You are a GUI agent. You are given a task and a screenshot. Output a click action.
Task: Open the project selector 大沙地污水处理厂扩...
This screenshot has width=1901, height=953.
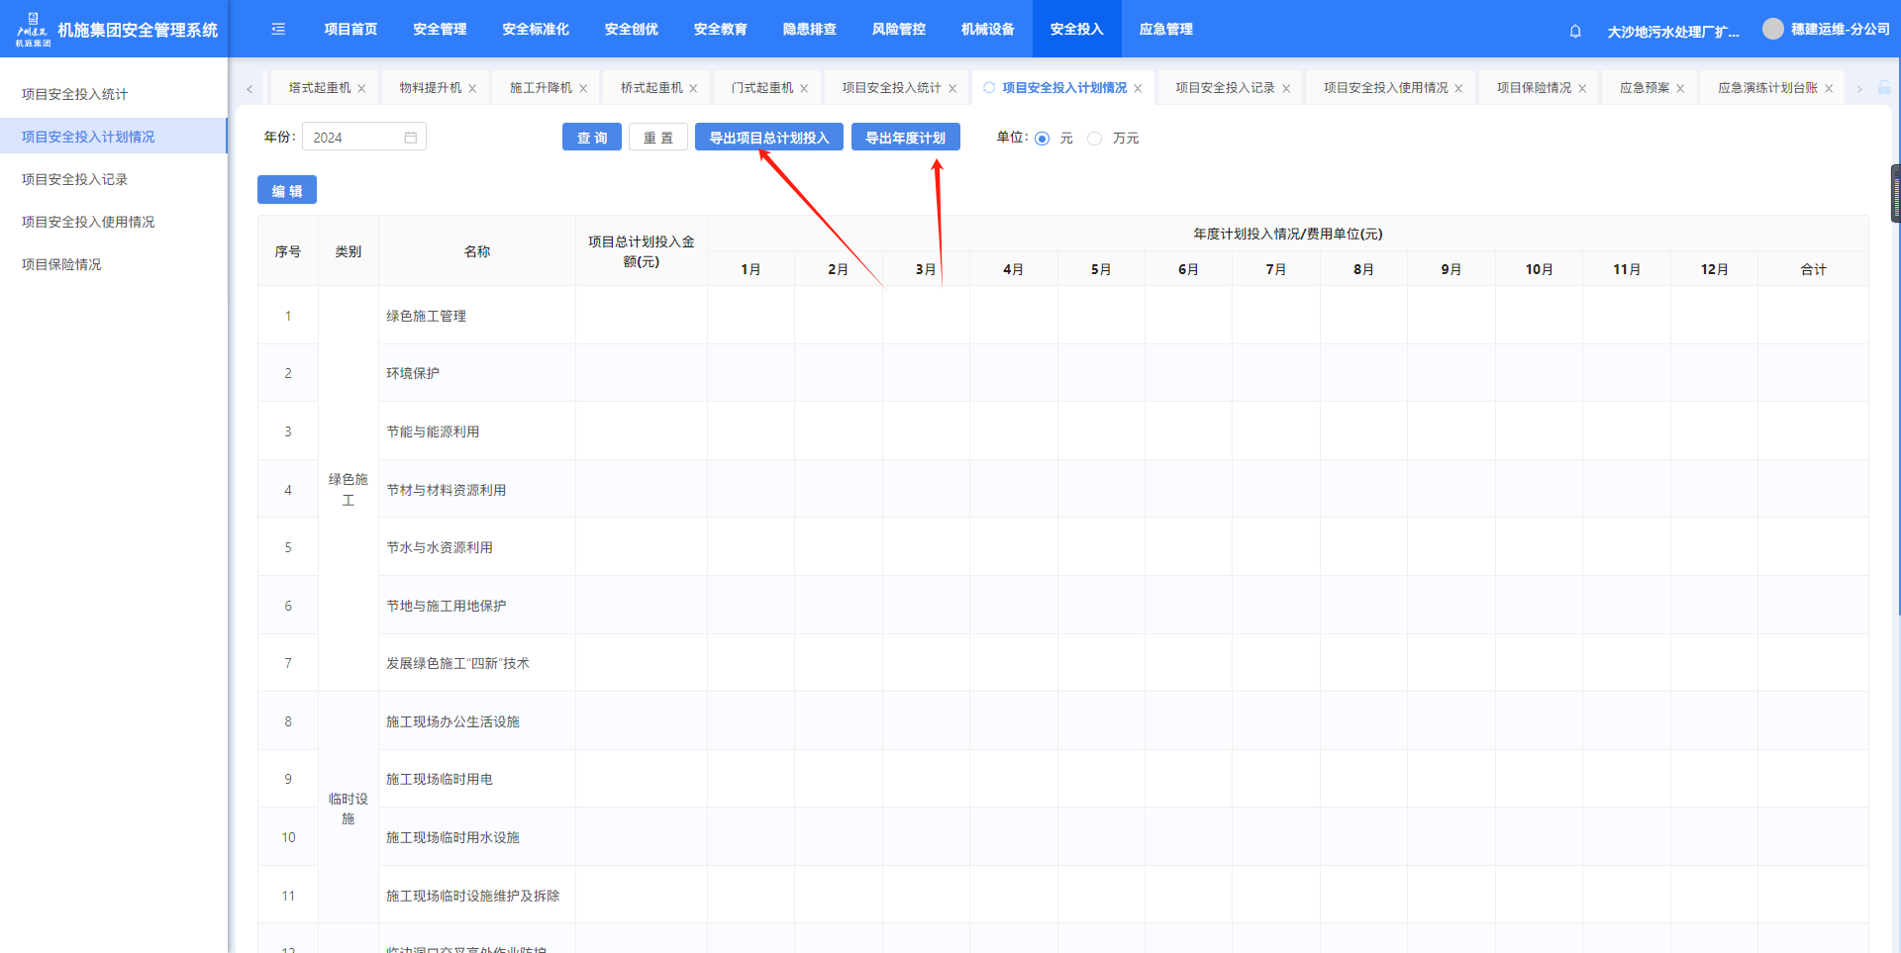(x=1672, y=32)
